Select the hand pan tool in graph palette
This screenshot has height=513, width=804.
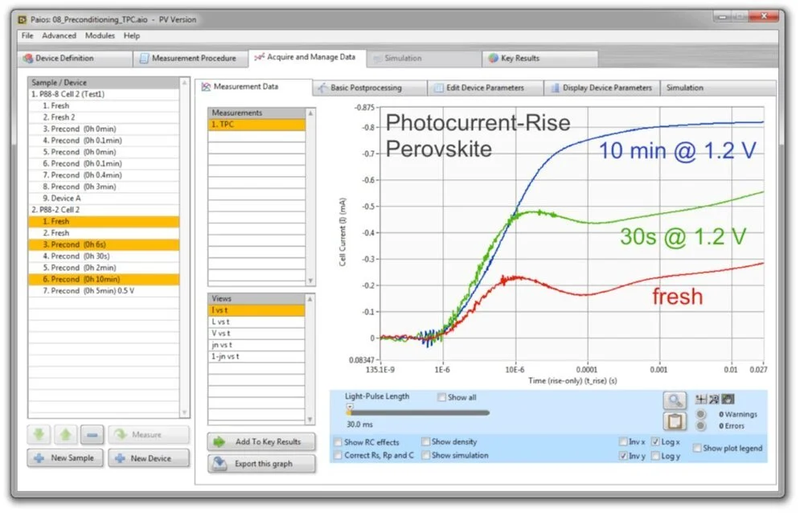(x=728, y=399)
